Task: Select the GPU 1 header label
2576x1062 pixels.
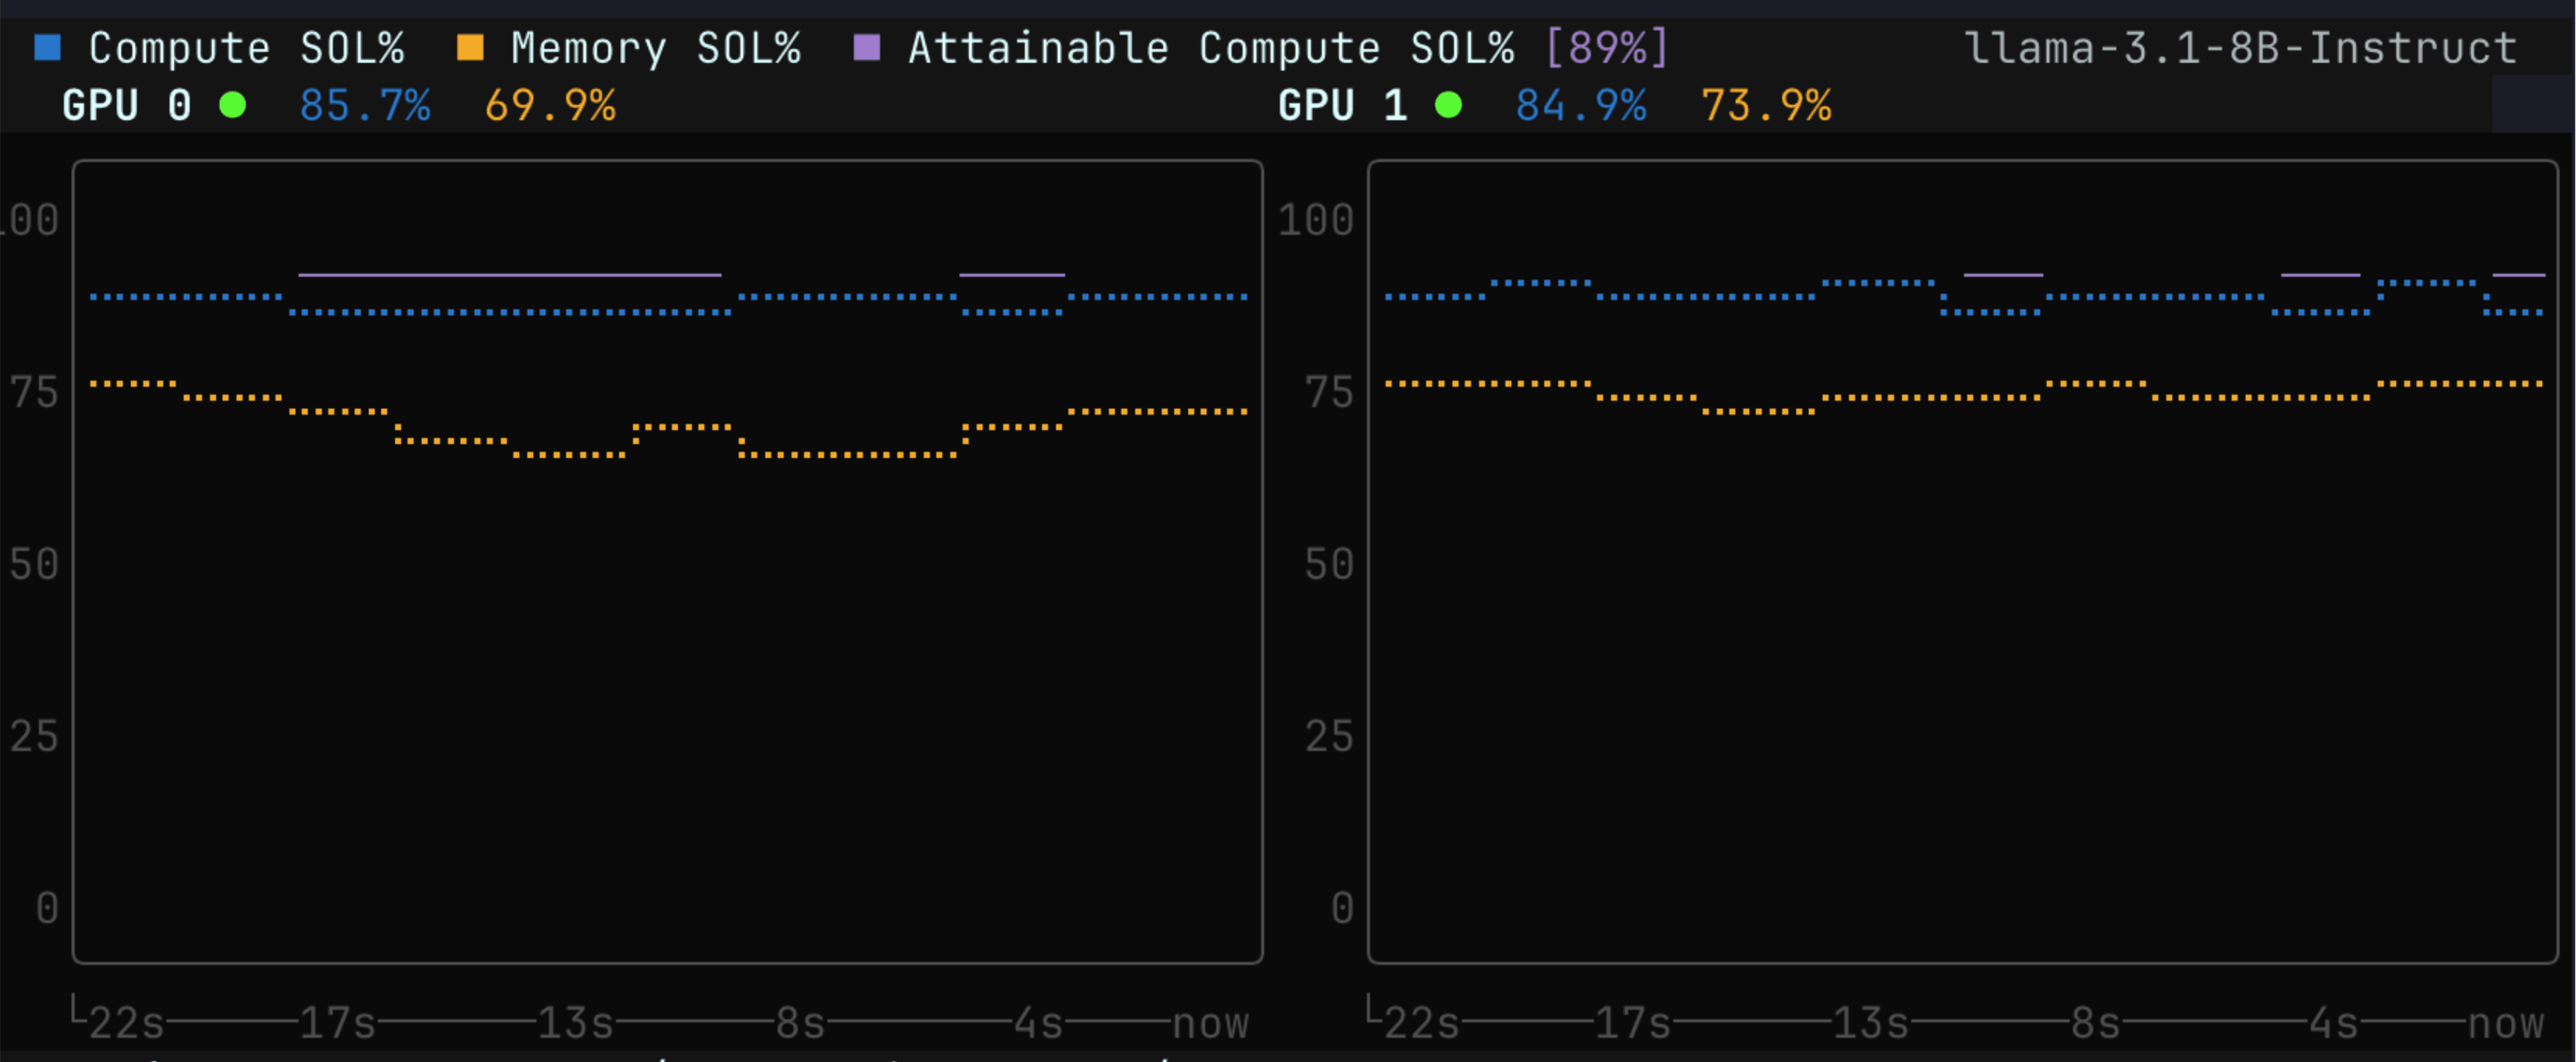Action: (1342, 105)
